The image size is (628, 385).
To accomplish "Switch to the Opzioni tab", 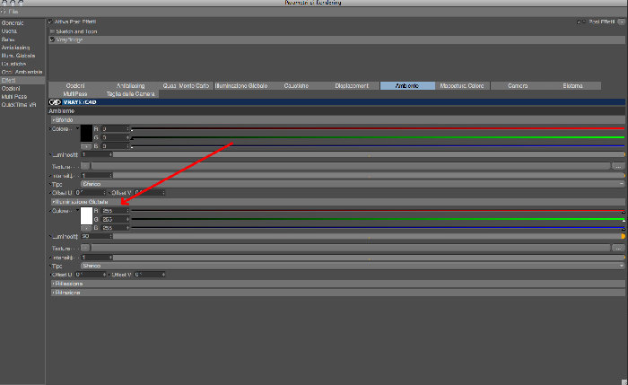I will click(x=75, y=86).
